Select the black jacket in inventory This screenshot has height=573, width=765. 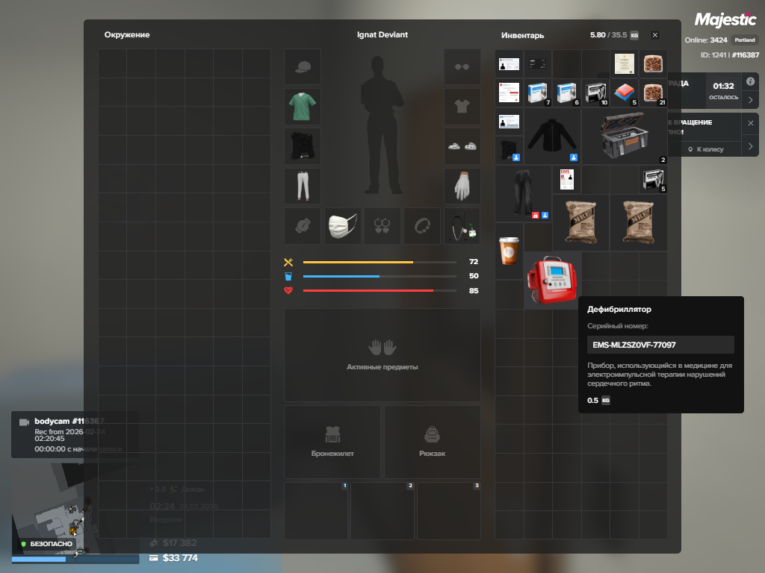pyautogui.click(x=552, y=136)
